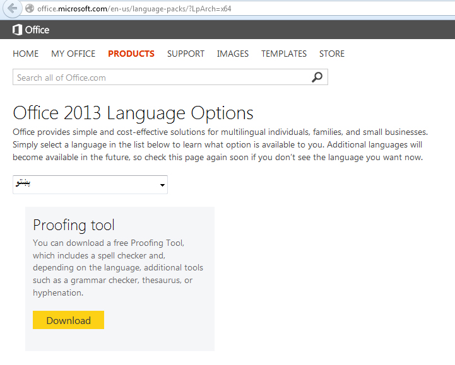Image resolution: width=455 pixels, height=365 pixels.
Task: Open the MY OFFICE section
Action: [73, 54]
